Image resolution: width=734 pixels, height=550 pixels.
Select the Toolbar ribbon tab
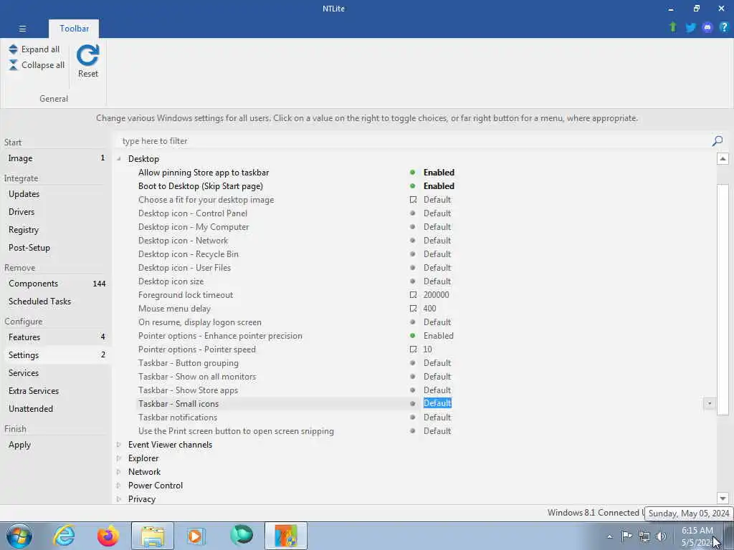coord(74,29)
